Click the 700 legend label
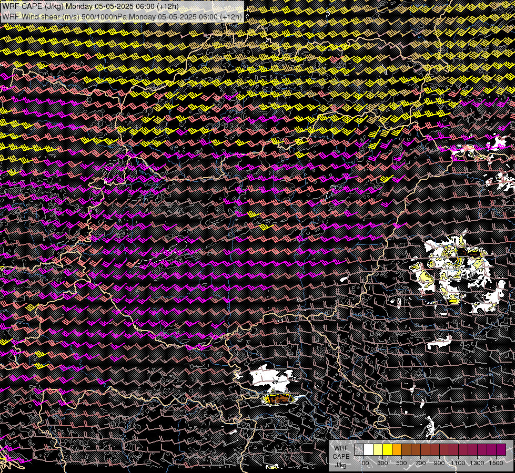515x473 pixels. pos(420,463)
